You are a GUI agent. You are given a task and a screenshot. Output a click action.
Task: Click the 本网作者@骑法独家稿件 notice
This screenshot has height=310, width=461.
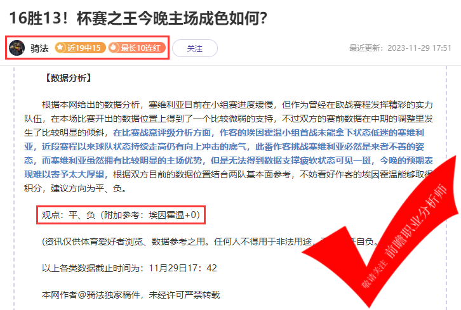tap(131, 294)
